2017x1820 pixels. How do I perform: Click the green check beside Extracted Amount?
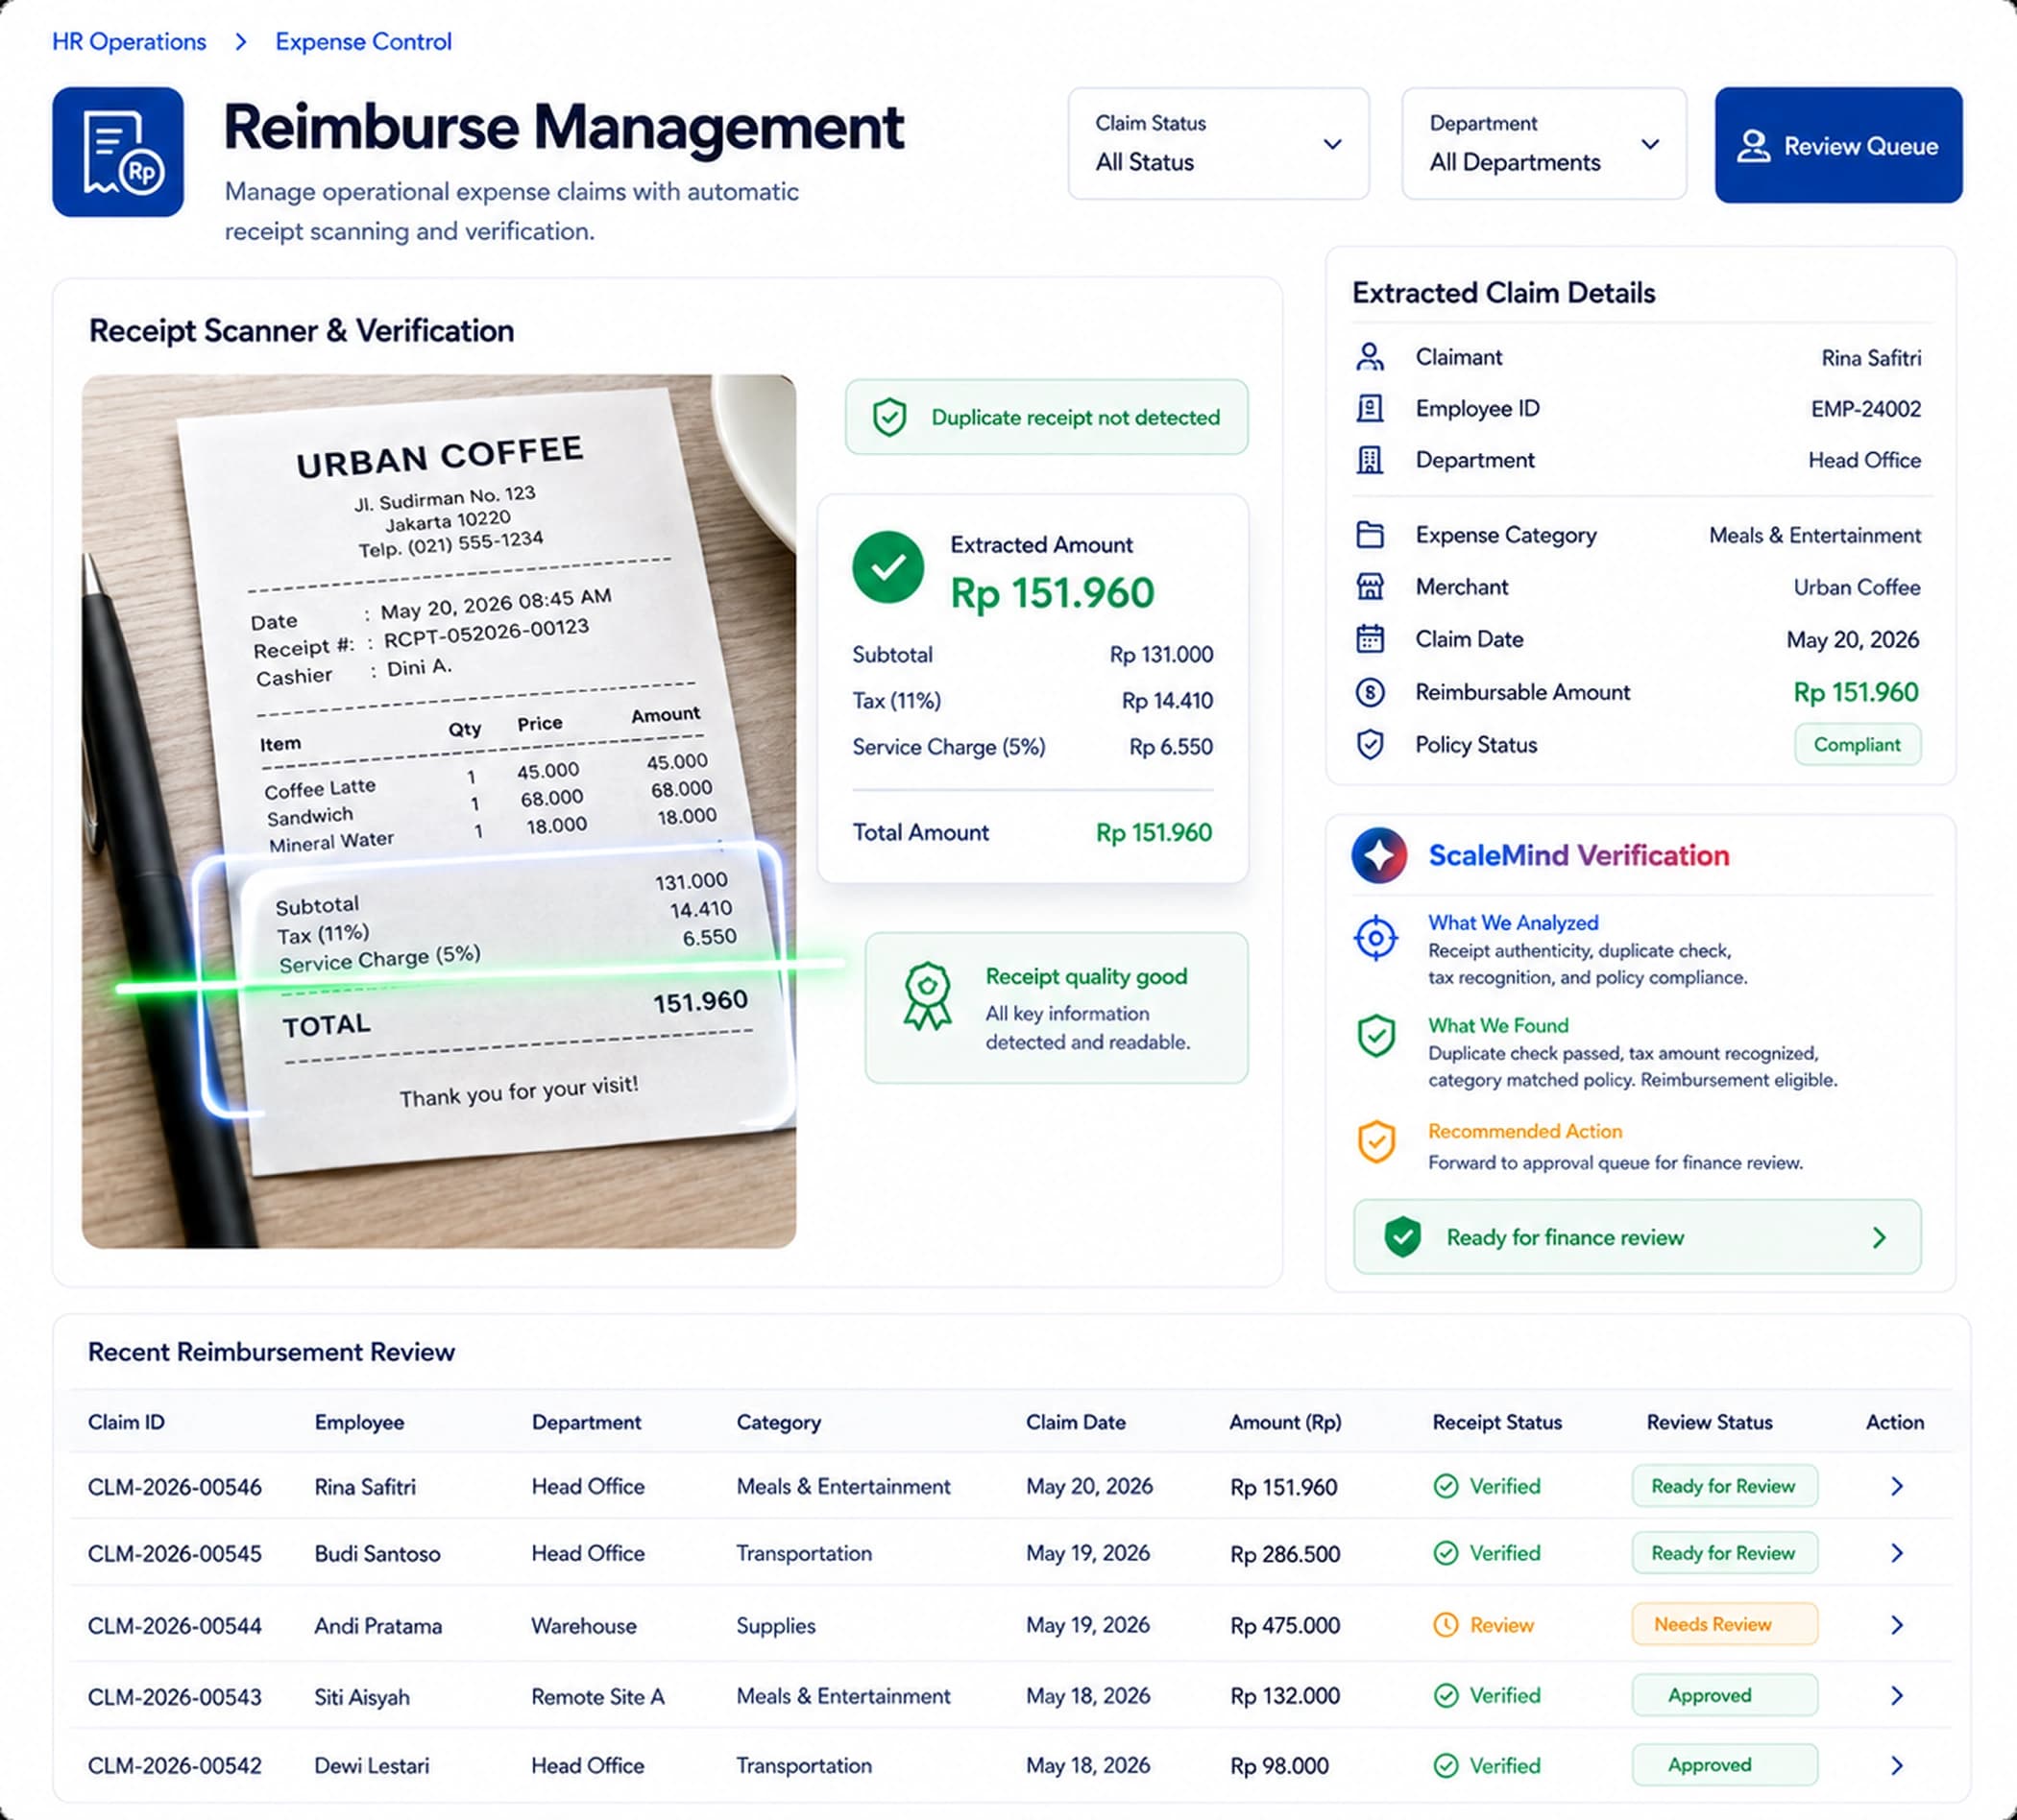pyautogui.click(x=887, y=567)
